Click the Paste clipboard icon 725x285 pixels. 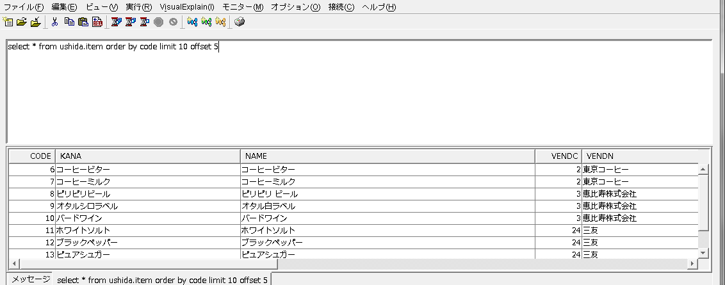coord(83,22)
